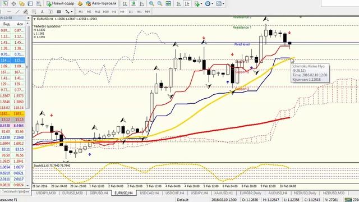Zoom in on the chart

(x=151, y=4)
